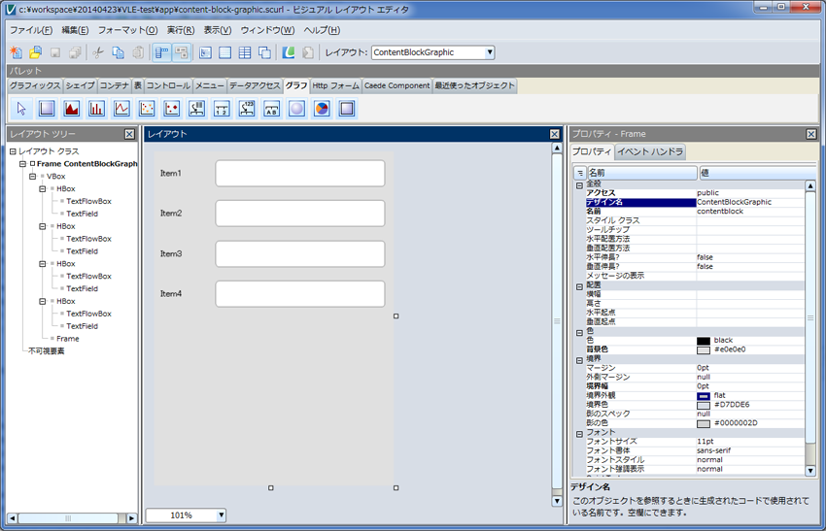The width and height of the screenshot is (826, 531).
Task: Collapse the VBox node in layout tree
Action: coord(33,177)
